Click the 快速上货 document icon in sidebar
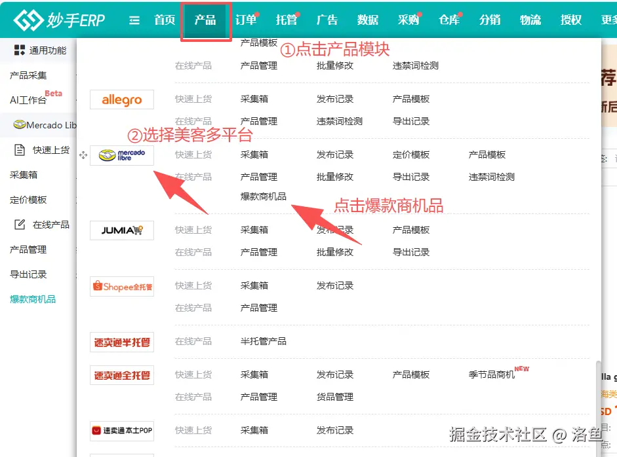617x457 pixels. (19, 150)
